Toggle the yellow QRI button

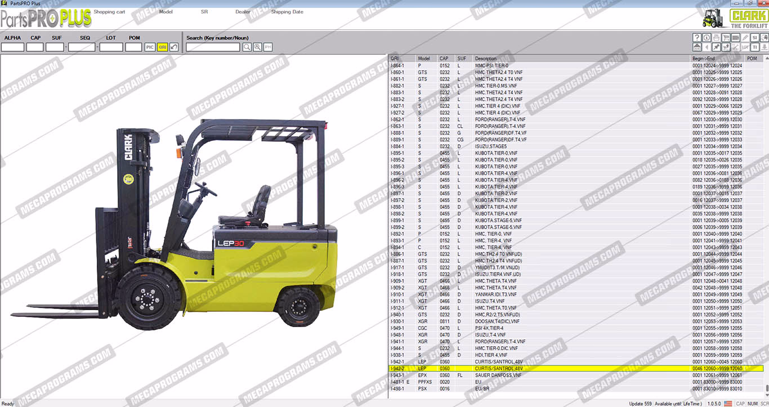pos(162,47)
